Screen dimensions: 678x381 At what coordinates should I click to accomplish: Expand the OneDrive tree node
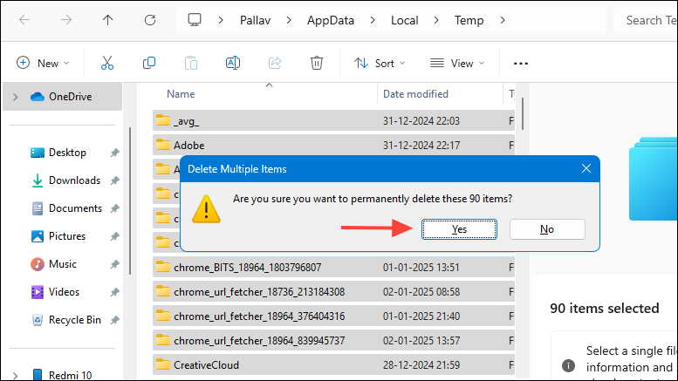pyautogui.click(x=15, y=97)
